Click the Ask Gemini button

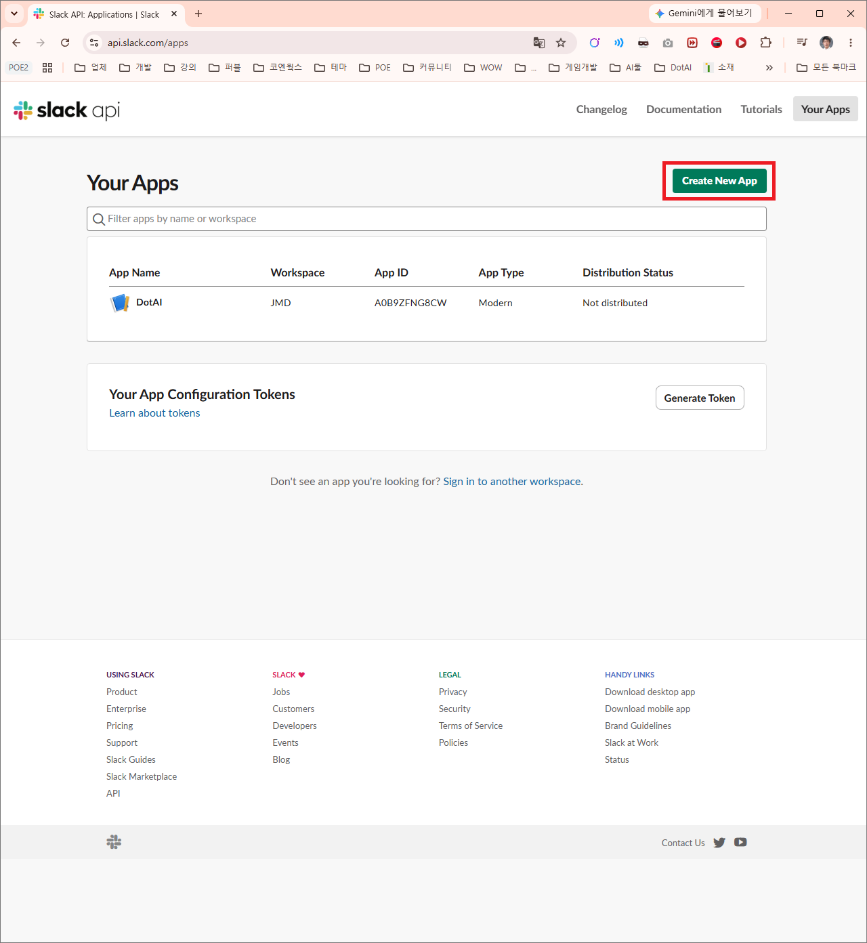point(704,14)
